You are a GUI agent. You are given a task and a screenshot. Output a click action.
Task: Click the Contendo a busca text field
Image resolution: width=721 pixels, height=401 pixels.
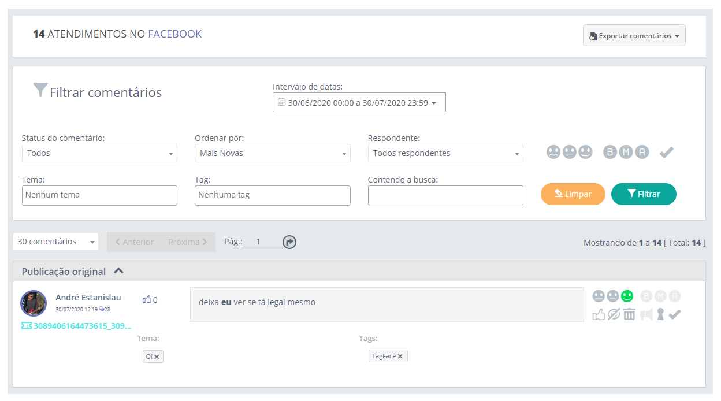tap(445, 195)
